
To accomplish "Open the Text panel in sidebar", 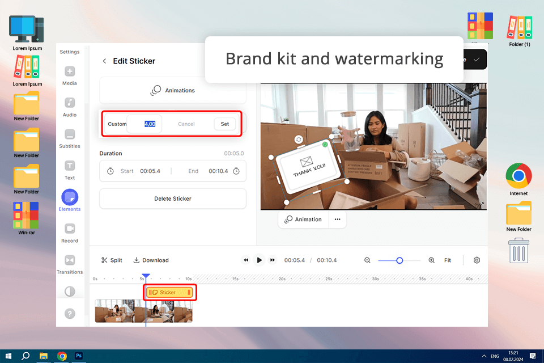I will click(x=70, y=170).
